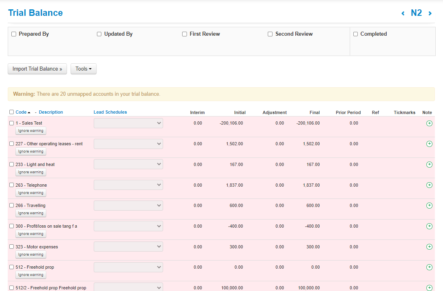Click the 600.00 Initial amount for Travelling
Screen dimensions: 443x291
click(236, 206)
